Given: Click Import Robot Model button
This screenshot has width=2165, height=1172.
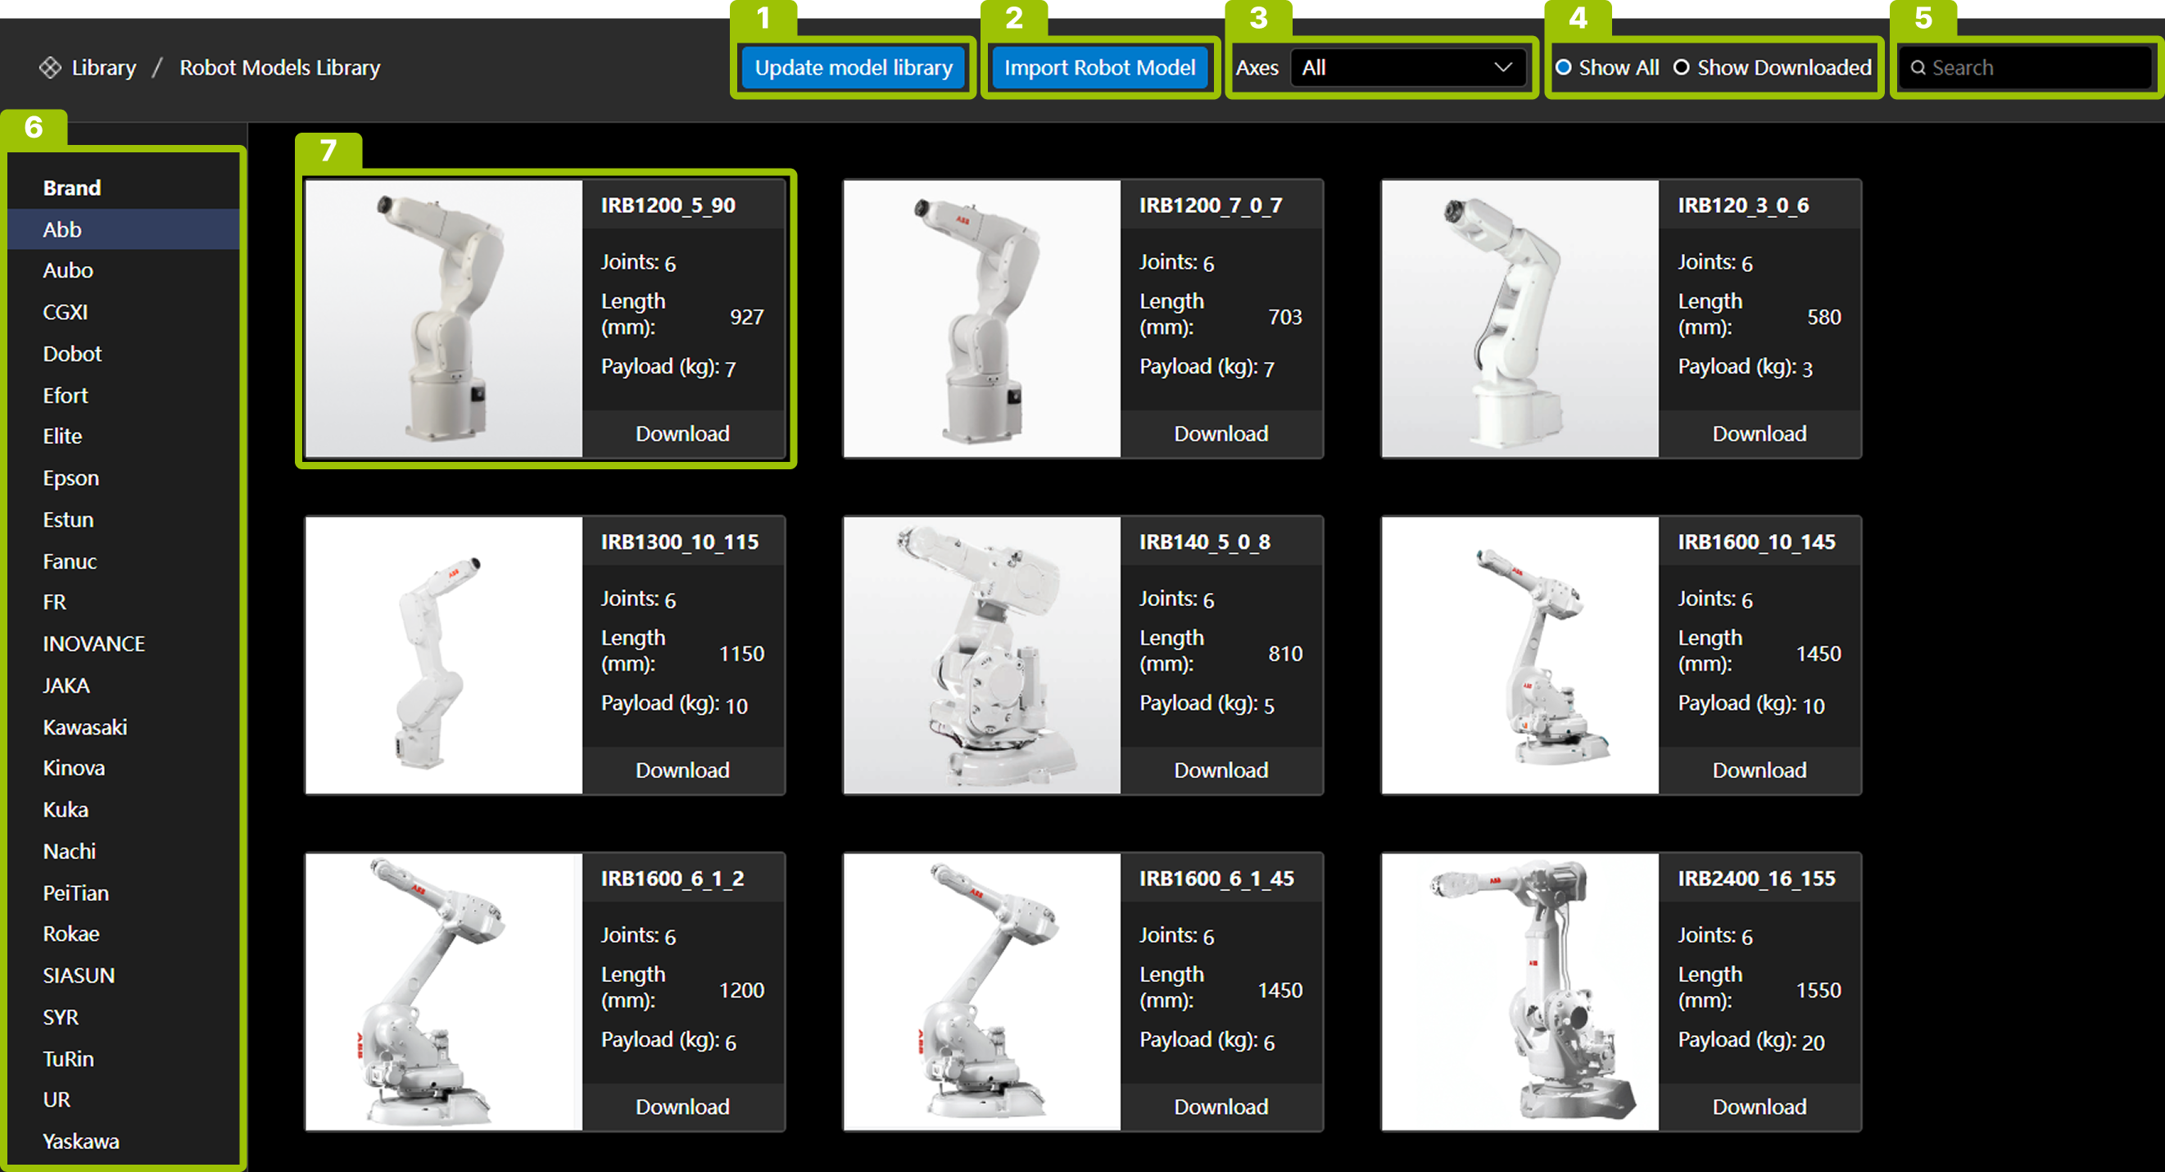Looking at the screenshot, I should pyautogui.click(x=1099, y=67).
